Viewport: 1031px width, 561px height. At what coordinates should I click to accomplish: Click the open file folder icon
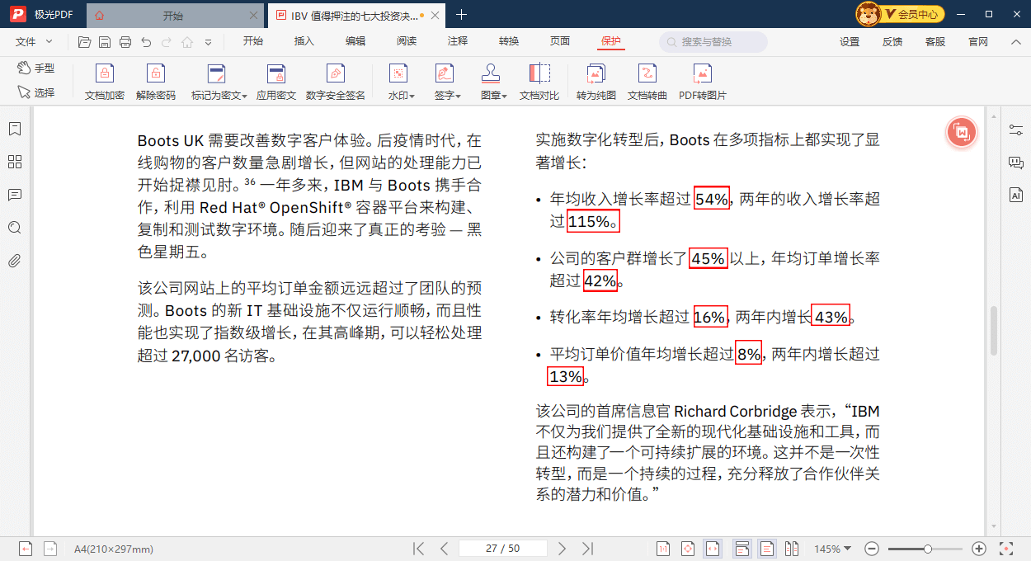tap(84, 42)
